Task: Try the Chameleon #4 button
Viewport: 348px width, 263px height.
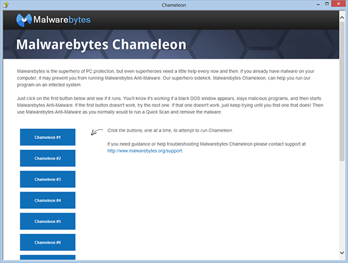Action: tap(47, 200)
